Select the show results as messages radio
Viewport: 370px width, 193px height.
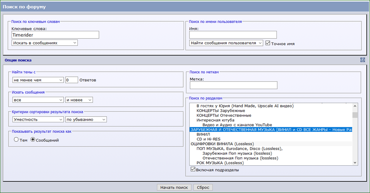(x=33, y=140)
